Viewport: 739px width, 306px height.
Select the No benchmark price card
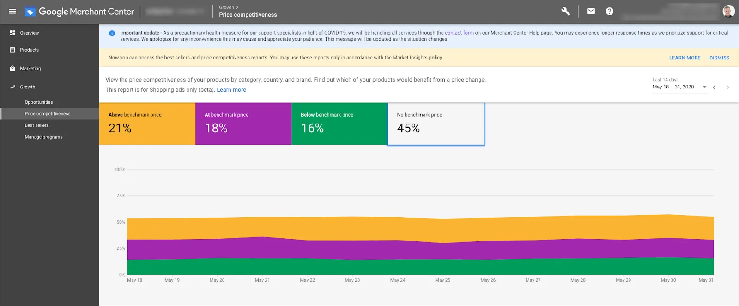point(436,124)
